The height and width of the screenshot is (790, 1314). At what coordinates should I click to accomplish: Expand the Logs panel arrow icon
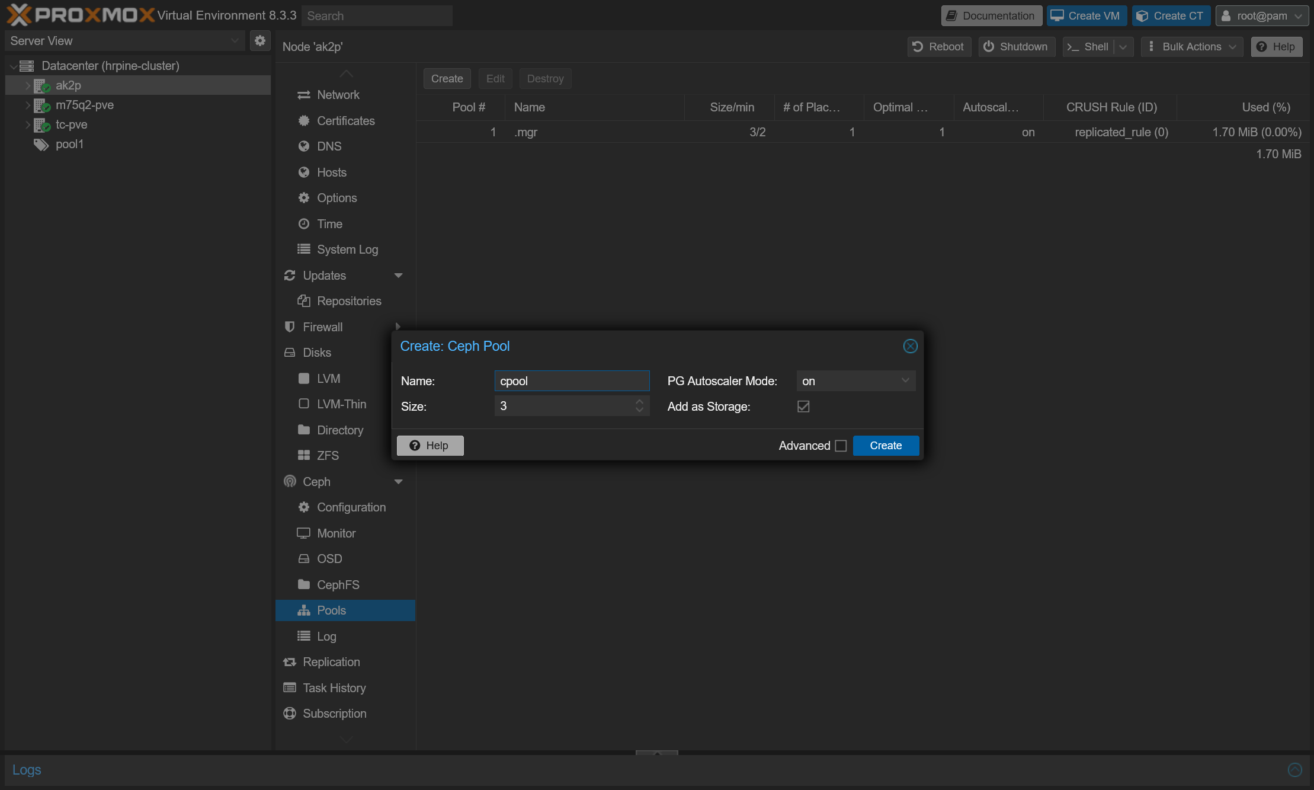point(1294,770)
